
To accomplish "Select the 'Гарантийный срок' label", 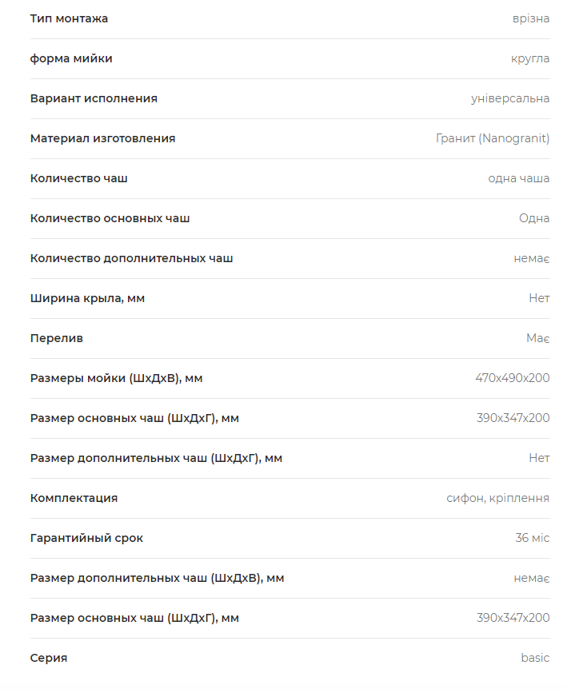I will [x=86, y=538].
